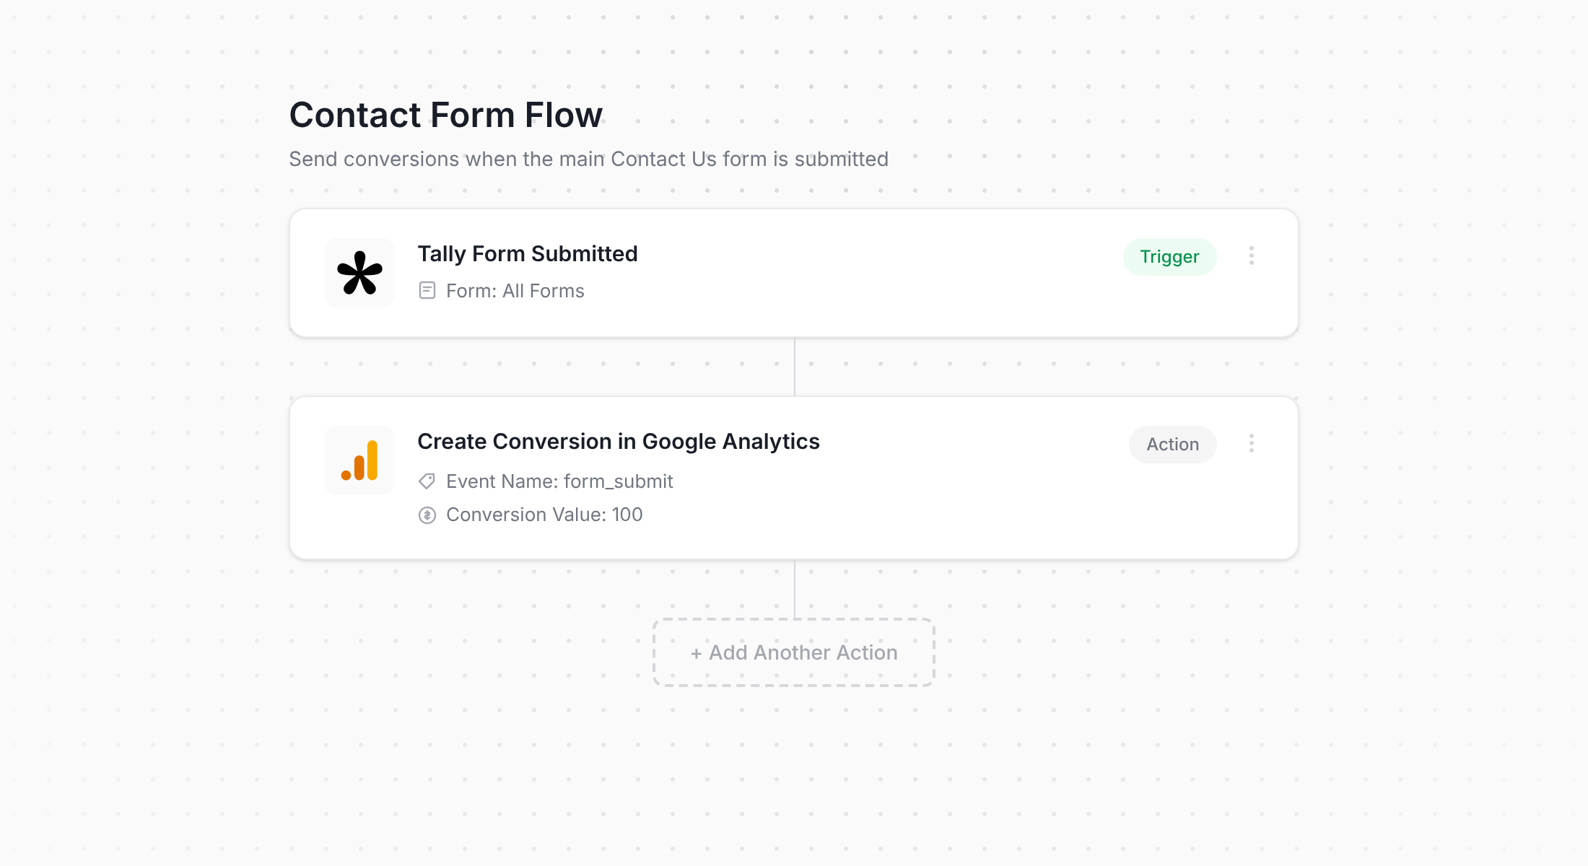Click the document icon beside Form: All Forms
Viewport: 1588px width, 866px height.
427,291
